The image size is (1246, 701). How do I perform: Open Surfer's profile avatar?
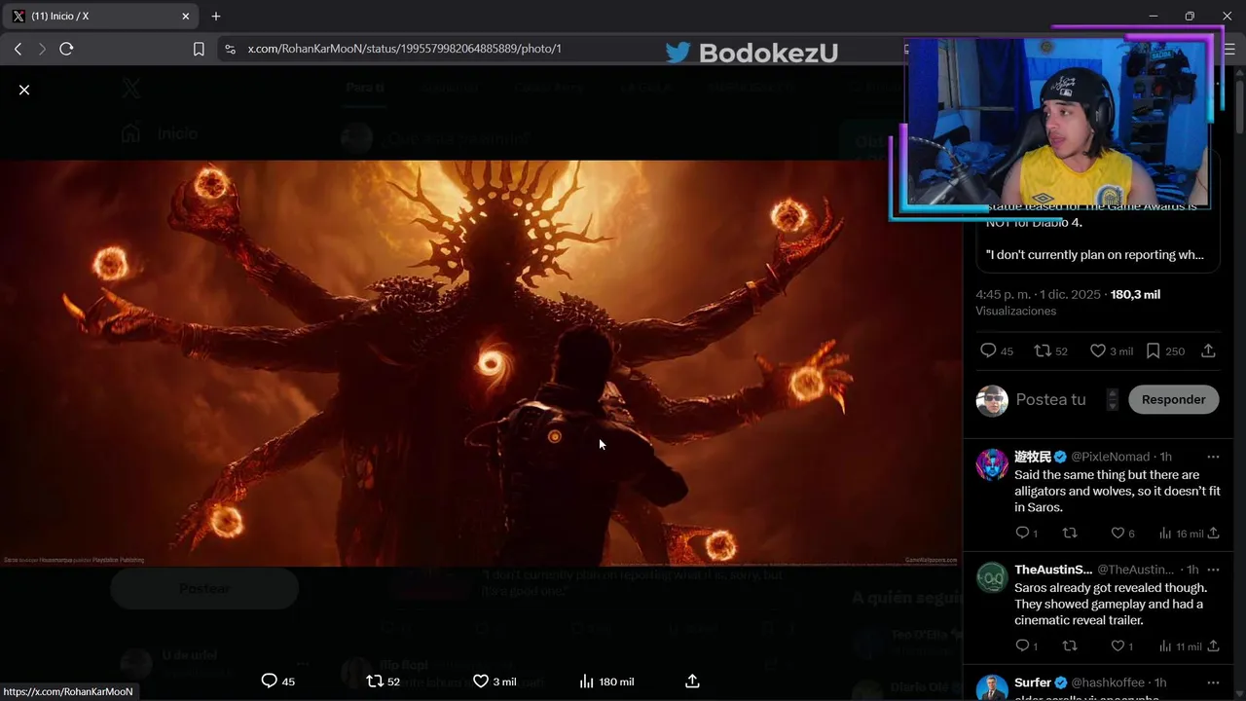point(992,687)
